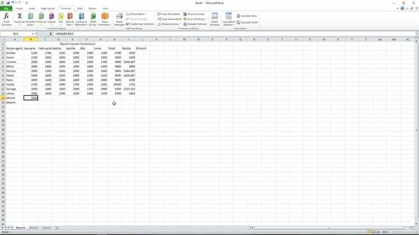The image size is (419, 235).
Task: Click the Raport Vanzari Semestrul I title cell
Action: click(x=78, y=44)
